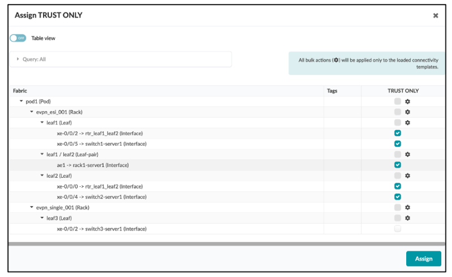Click the gear icon in leaf1 (Leaf) row
The height and width of the screenshot is (277, 452).
(407, 122)
